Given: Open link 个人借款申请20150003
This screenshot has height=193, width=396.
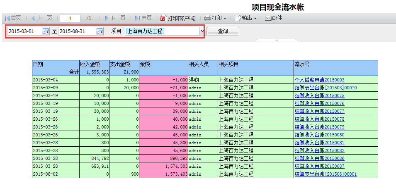Looking at the screenshot, I should (319, 80).
